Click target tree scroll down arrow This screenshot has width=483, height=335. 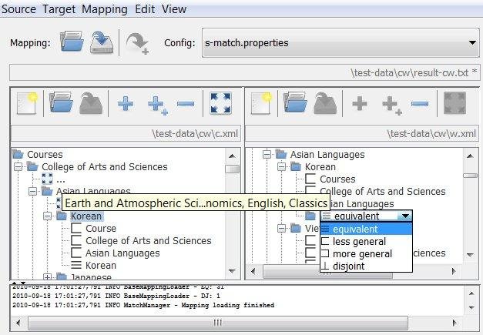coord(470,255)
